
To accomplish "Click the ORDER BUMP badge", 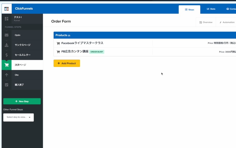I will pos(97,52).
